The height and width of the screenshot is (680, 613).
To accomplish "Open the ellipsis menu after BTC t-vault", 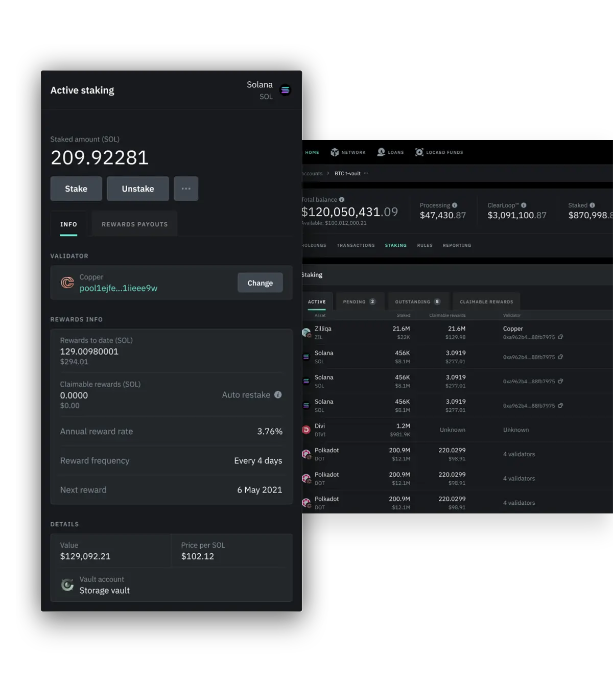I will pyautogui.click(x=366, y=173).
